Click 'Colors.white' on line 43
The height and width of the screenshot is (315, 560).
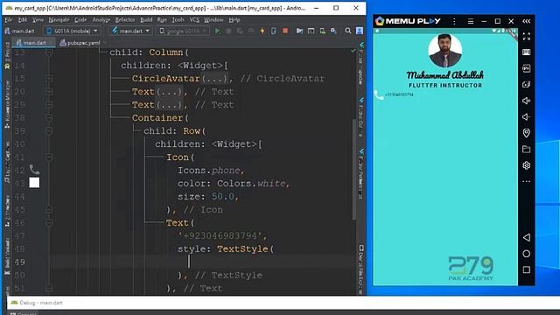[251, 184]
